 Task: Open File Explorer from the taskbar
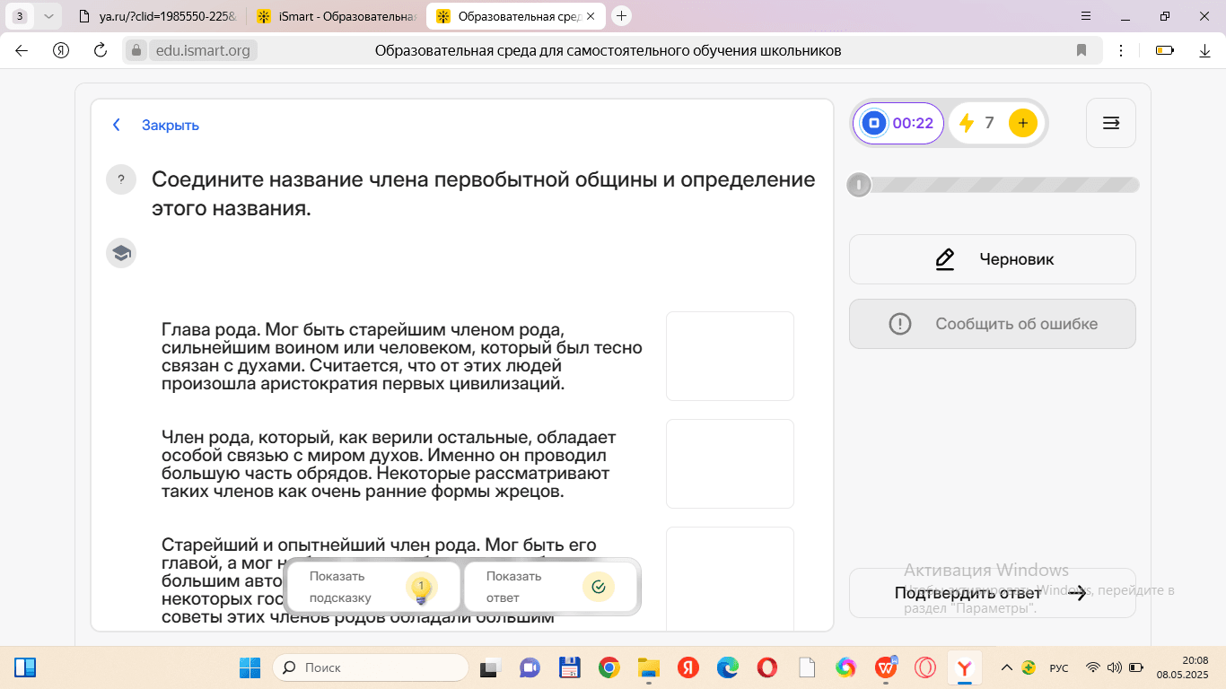(x=648, y=667)
